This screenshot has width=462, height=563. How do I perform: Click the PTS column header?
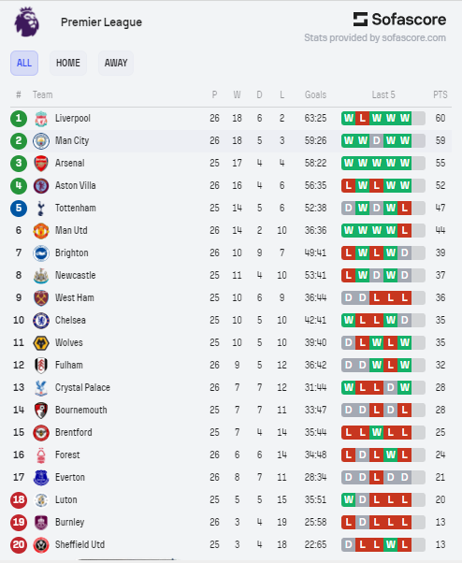point(440,94)
